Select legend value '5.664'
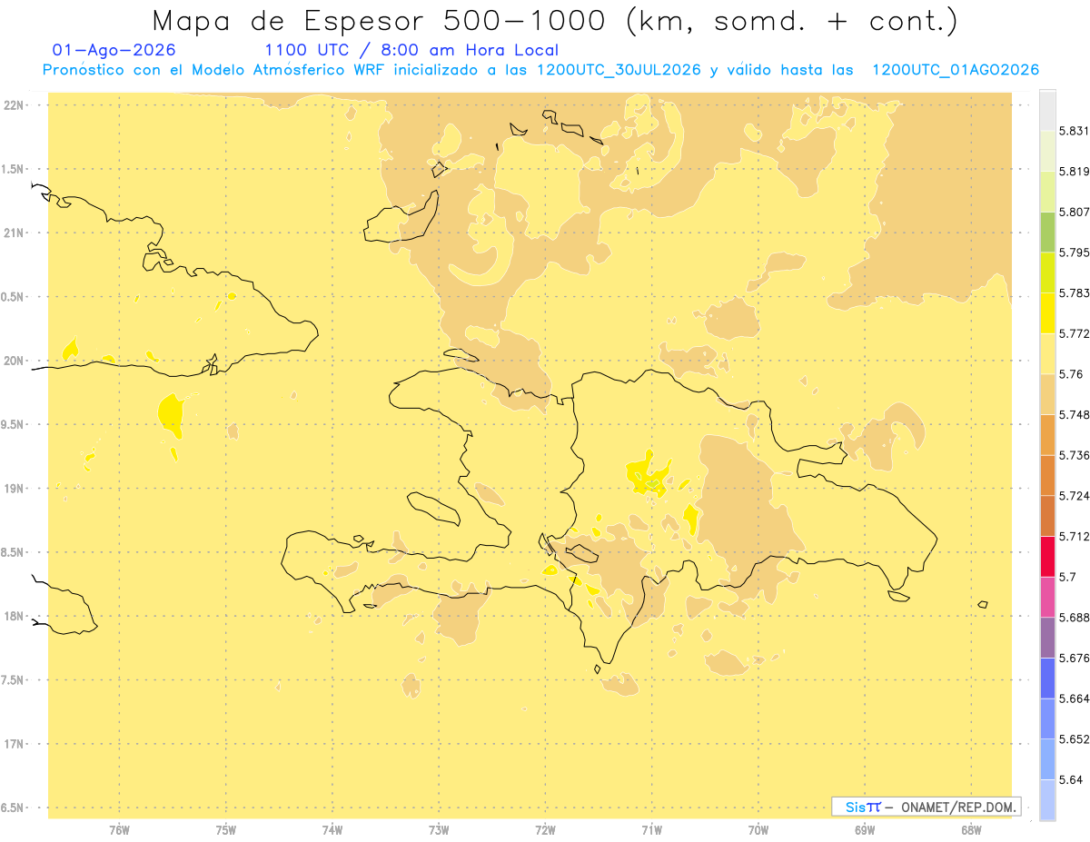1090x842 pixels. 1074,698
